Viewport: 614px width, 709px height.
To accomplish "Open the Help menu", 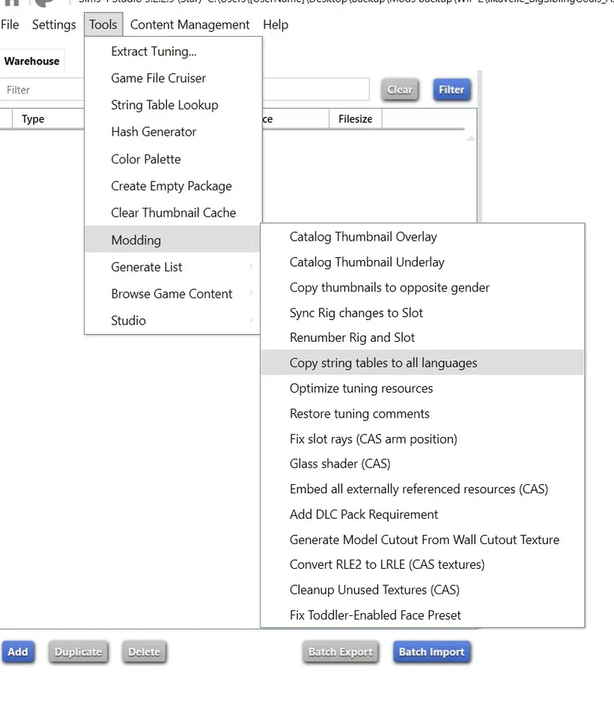I will (276, 24).
